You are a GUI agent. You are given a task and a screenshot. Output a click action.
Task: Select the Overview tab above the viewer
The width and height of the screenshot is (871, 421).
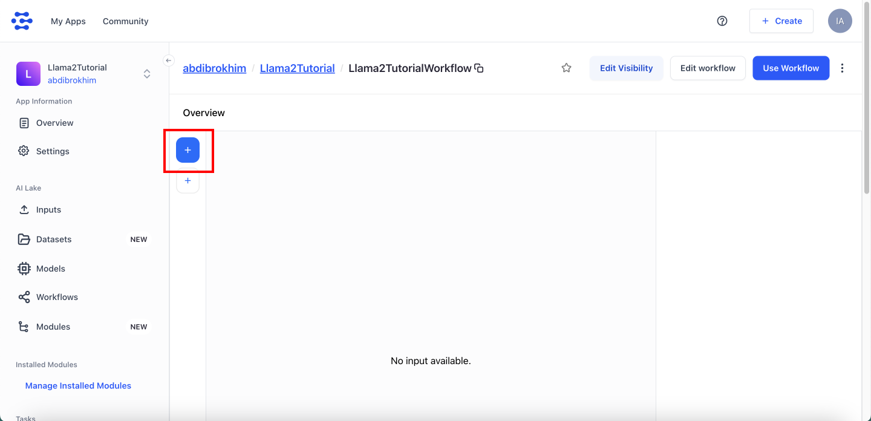coord(204,113)
